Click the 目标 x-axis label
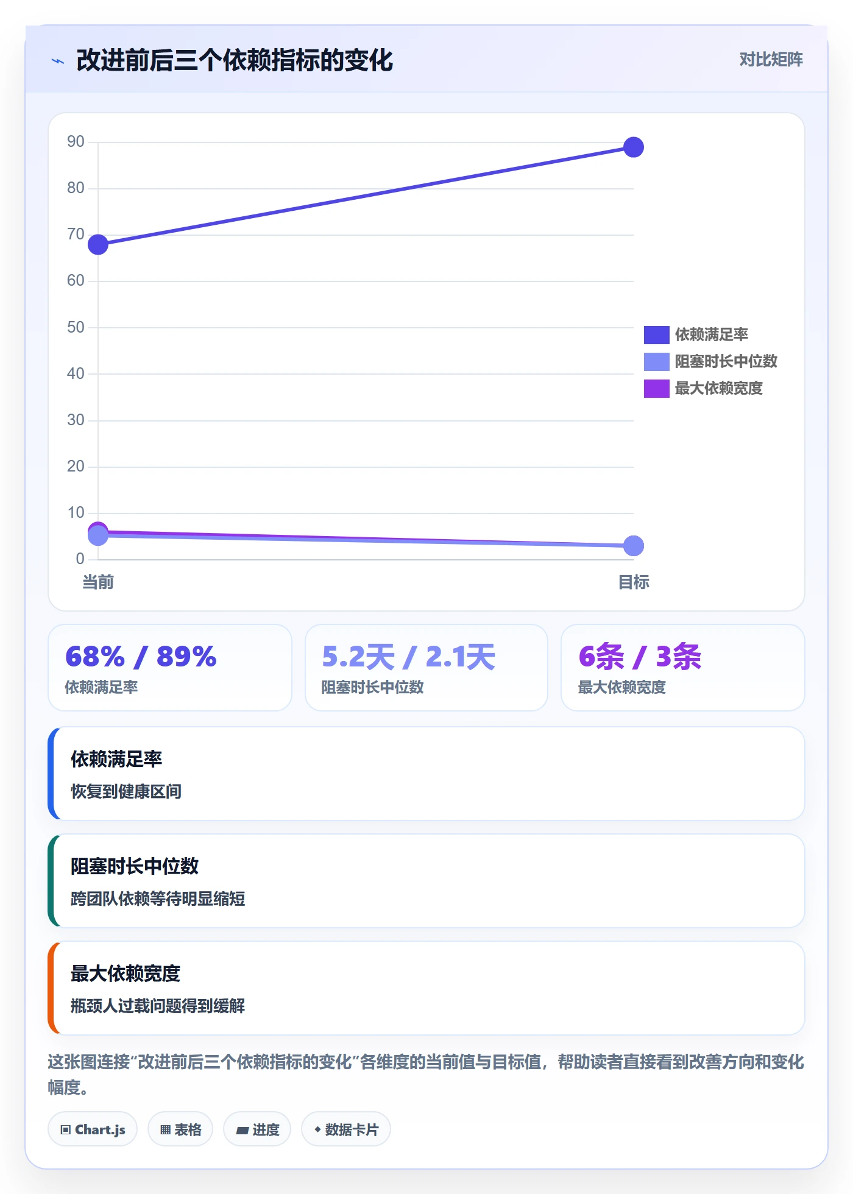This screenshot has height=1194, width=853. tap(634, 582)
